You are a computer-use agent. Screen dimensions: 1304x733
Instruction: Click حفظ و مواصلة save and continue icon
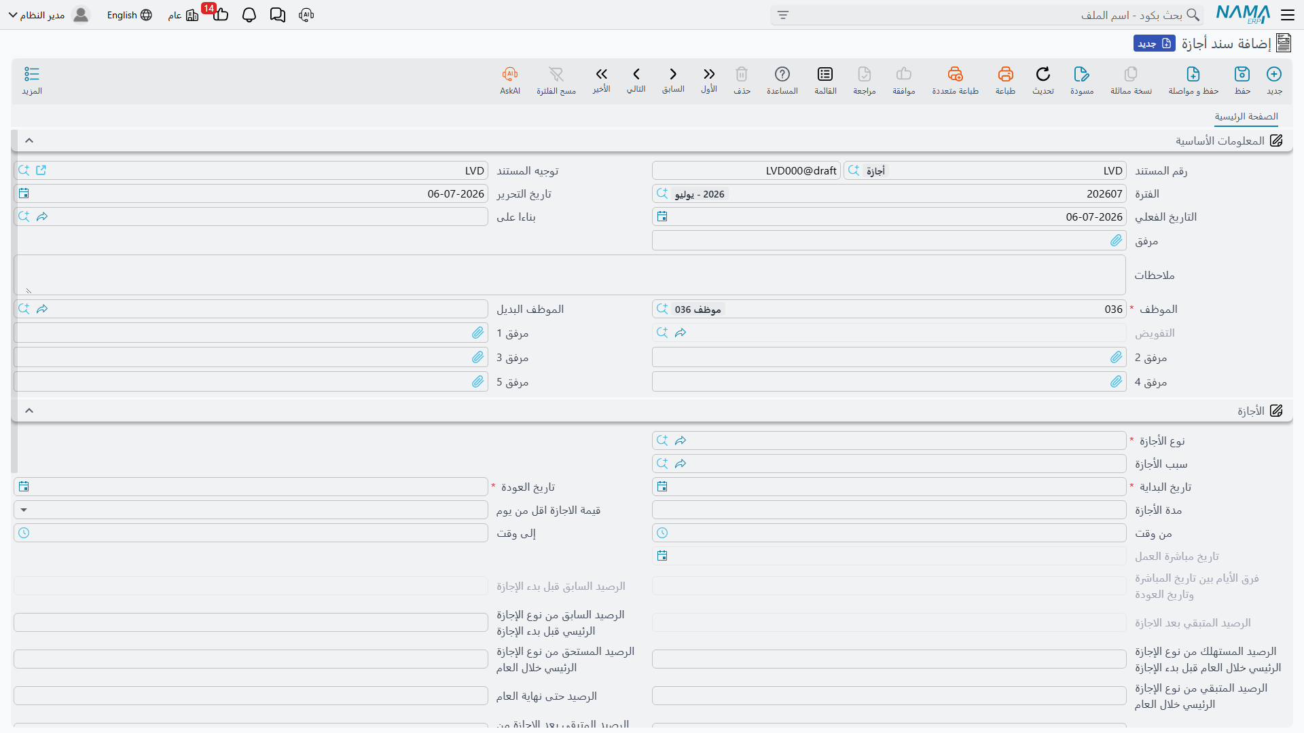pos(1193,75)
